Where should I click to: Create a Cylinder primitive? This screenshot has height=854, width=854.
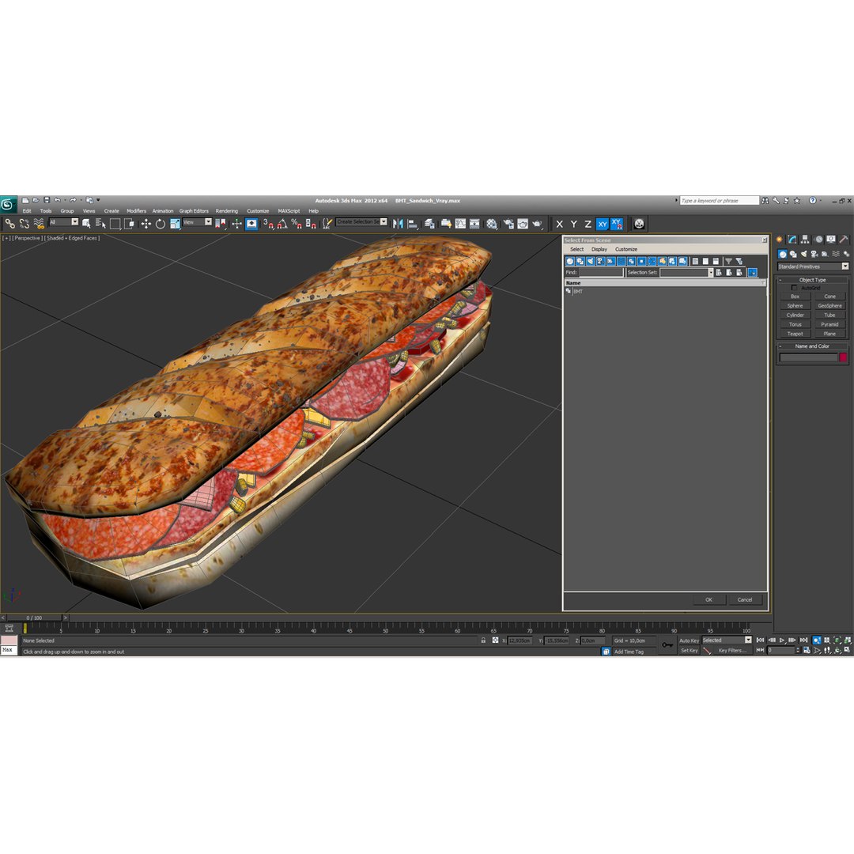coord(795,316)
